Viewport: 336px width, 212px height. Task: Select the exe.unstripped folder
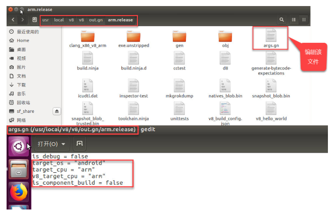coord(133,39)
